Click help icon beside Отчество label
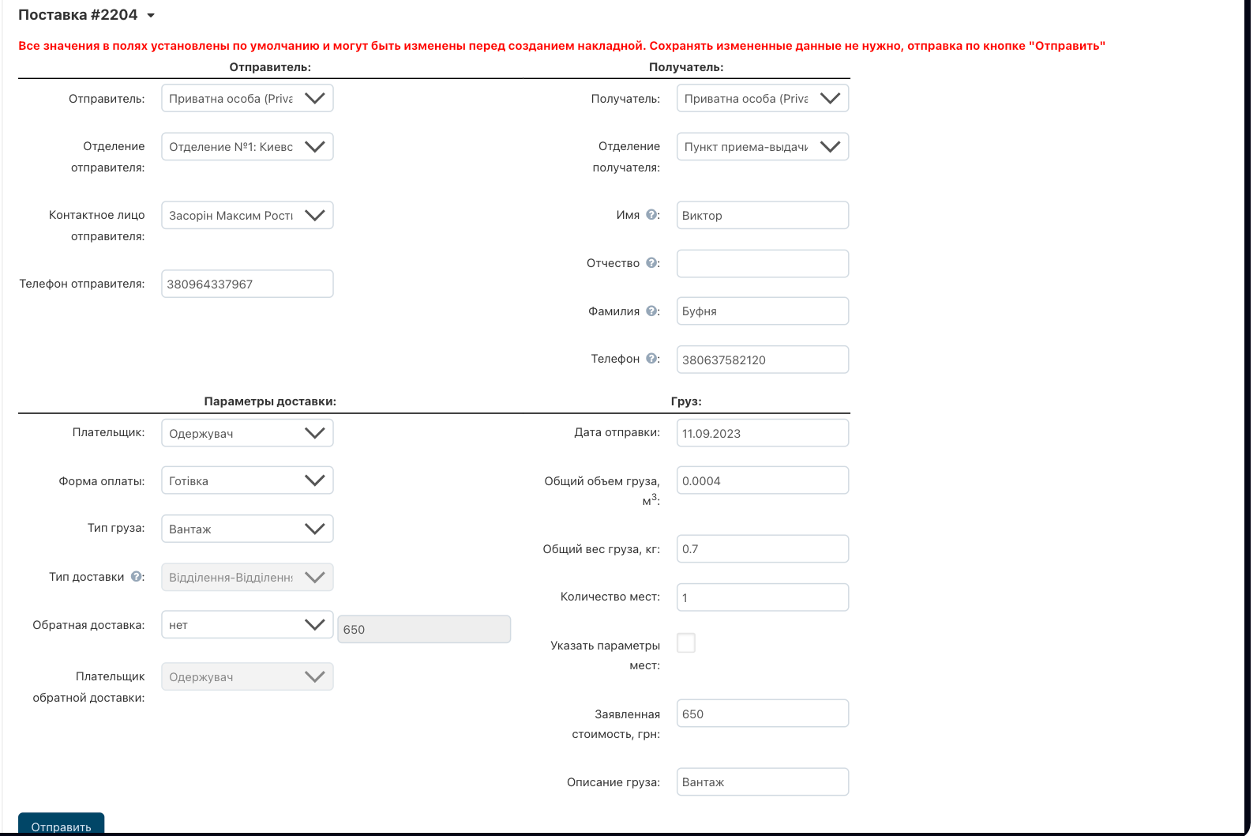1257x836 pixels. [652, 263]
